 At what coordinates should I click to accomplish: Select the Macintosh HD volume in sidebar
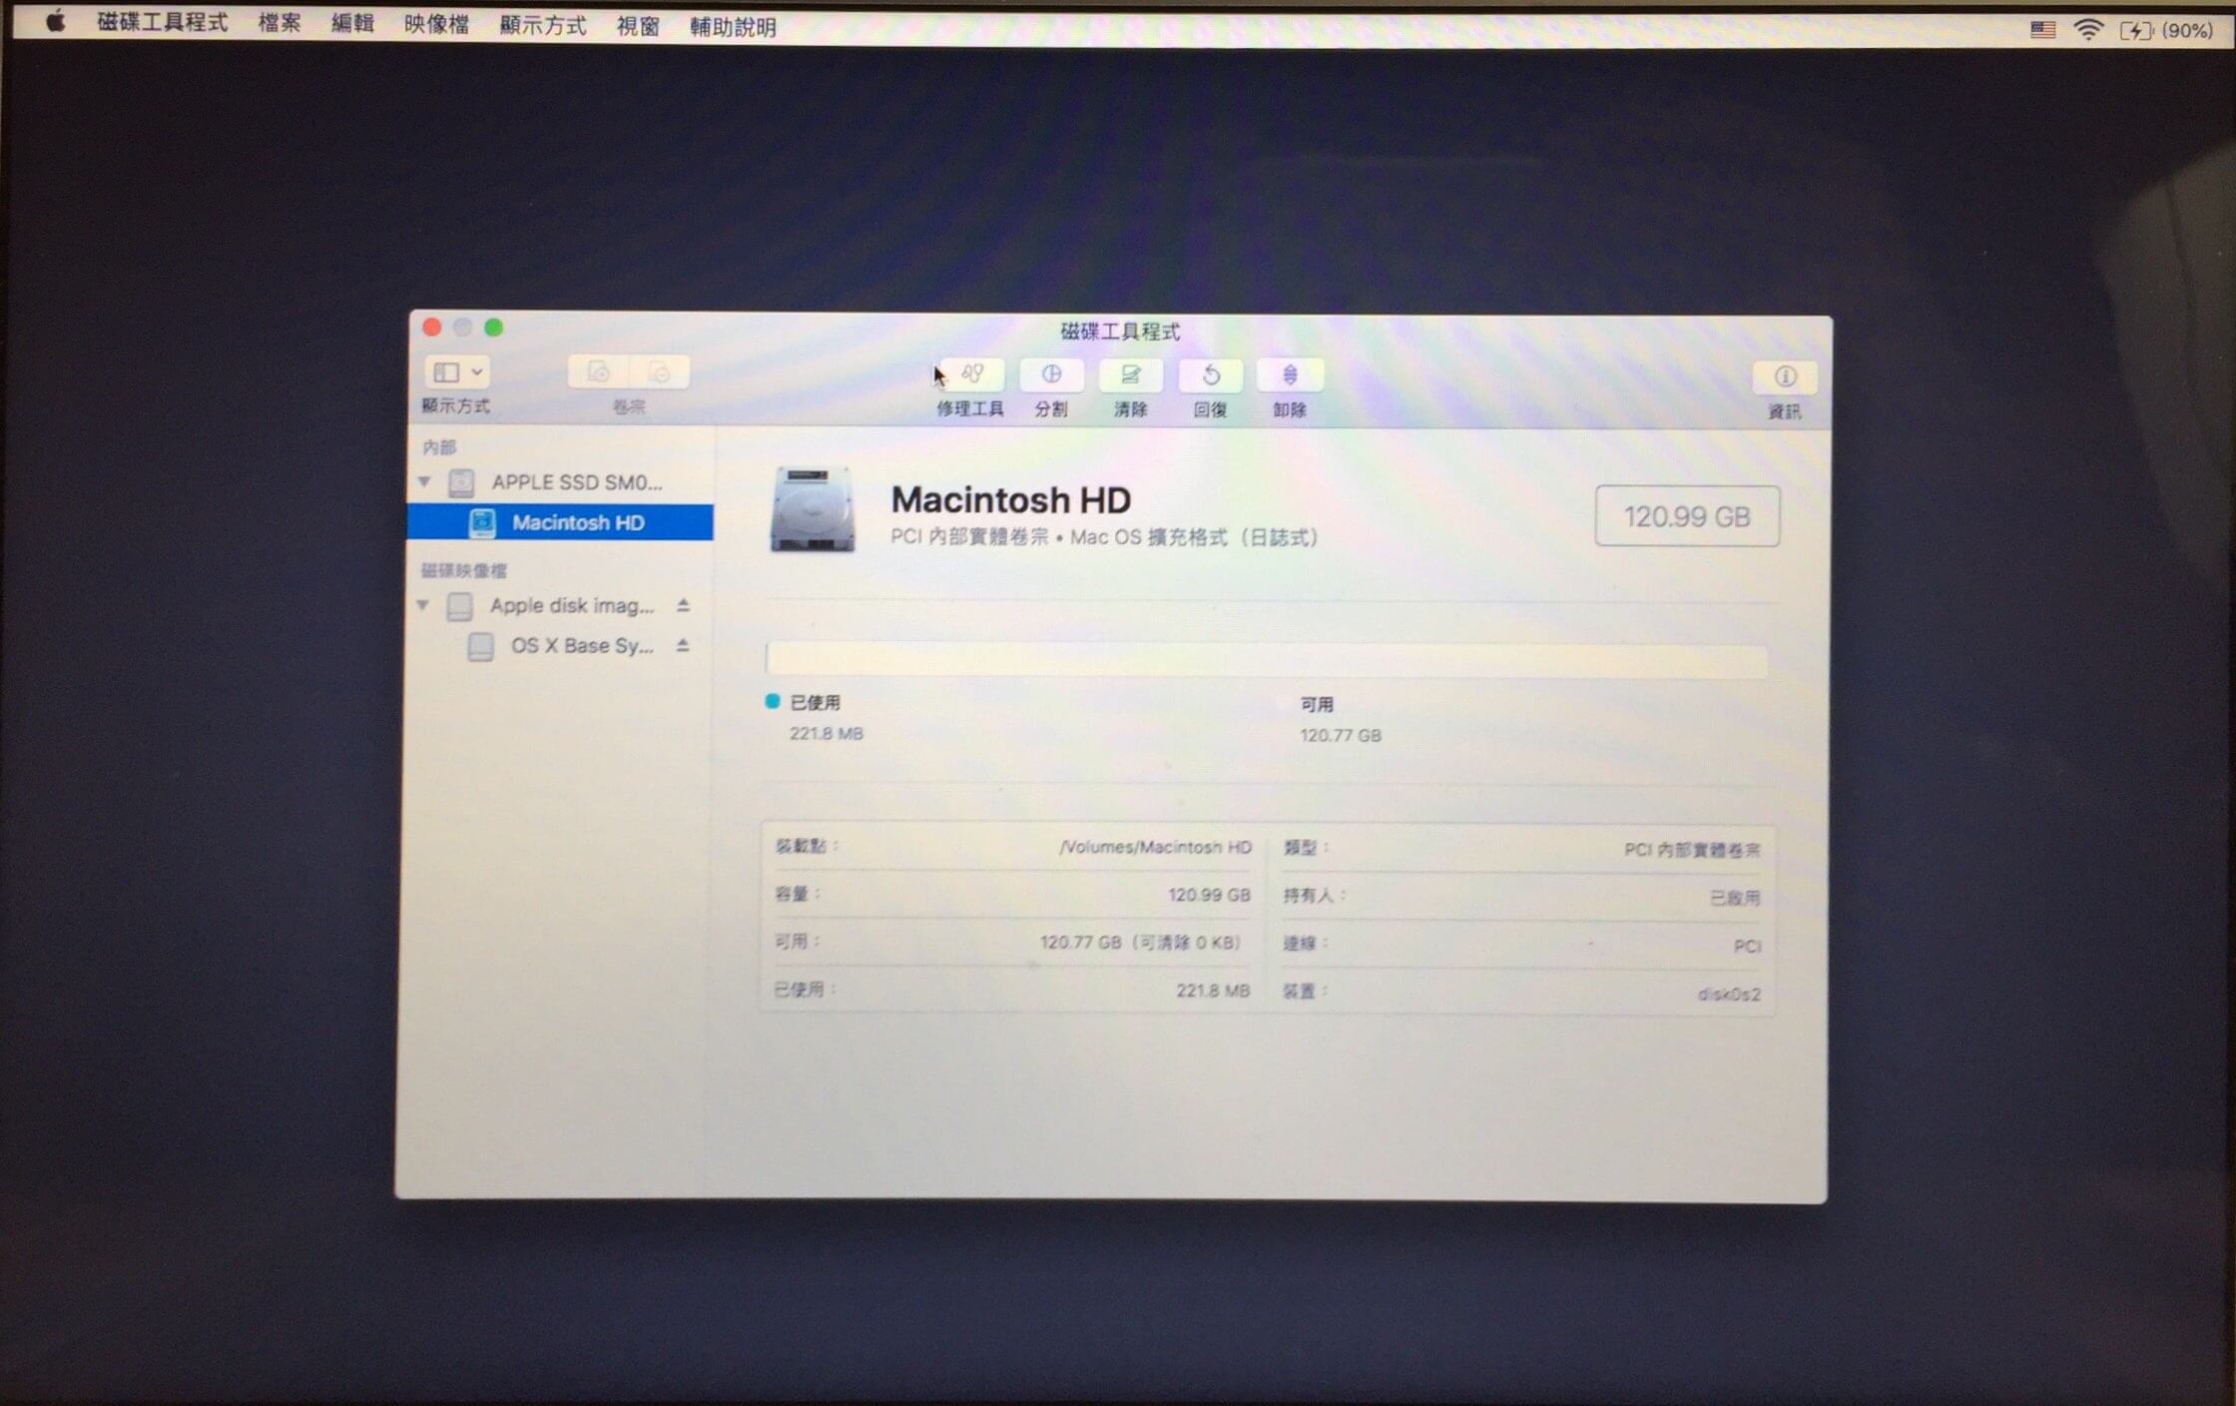pos(561,522)
